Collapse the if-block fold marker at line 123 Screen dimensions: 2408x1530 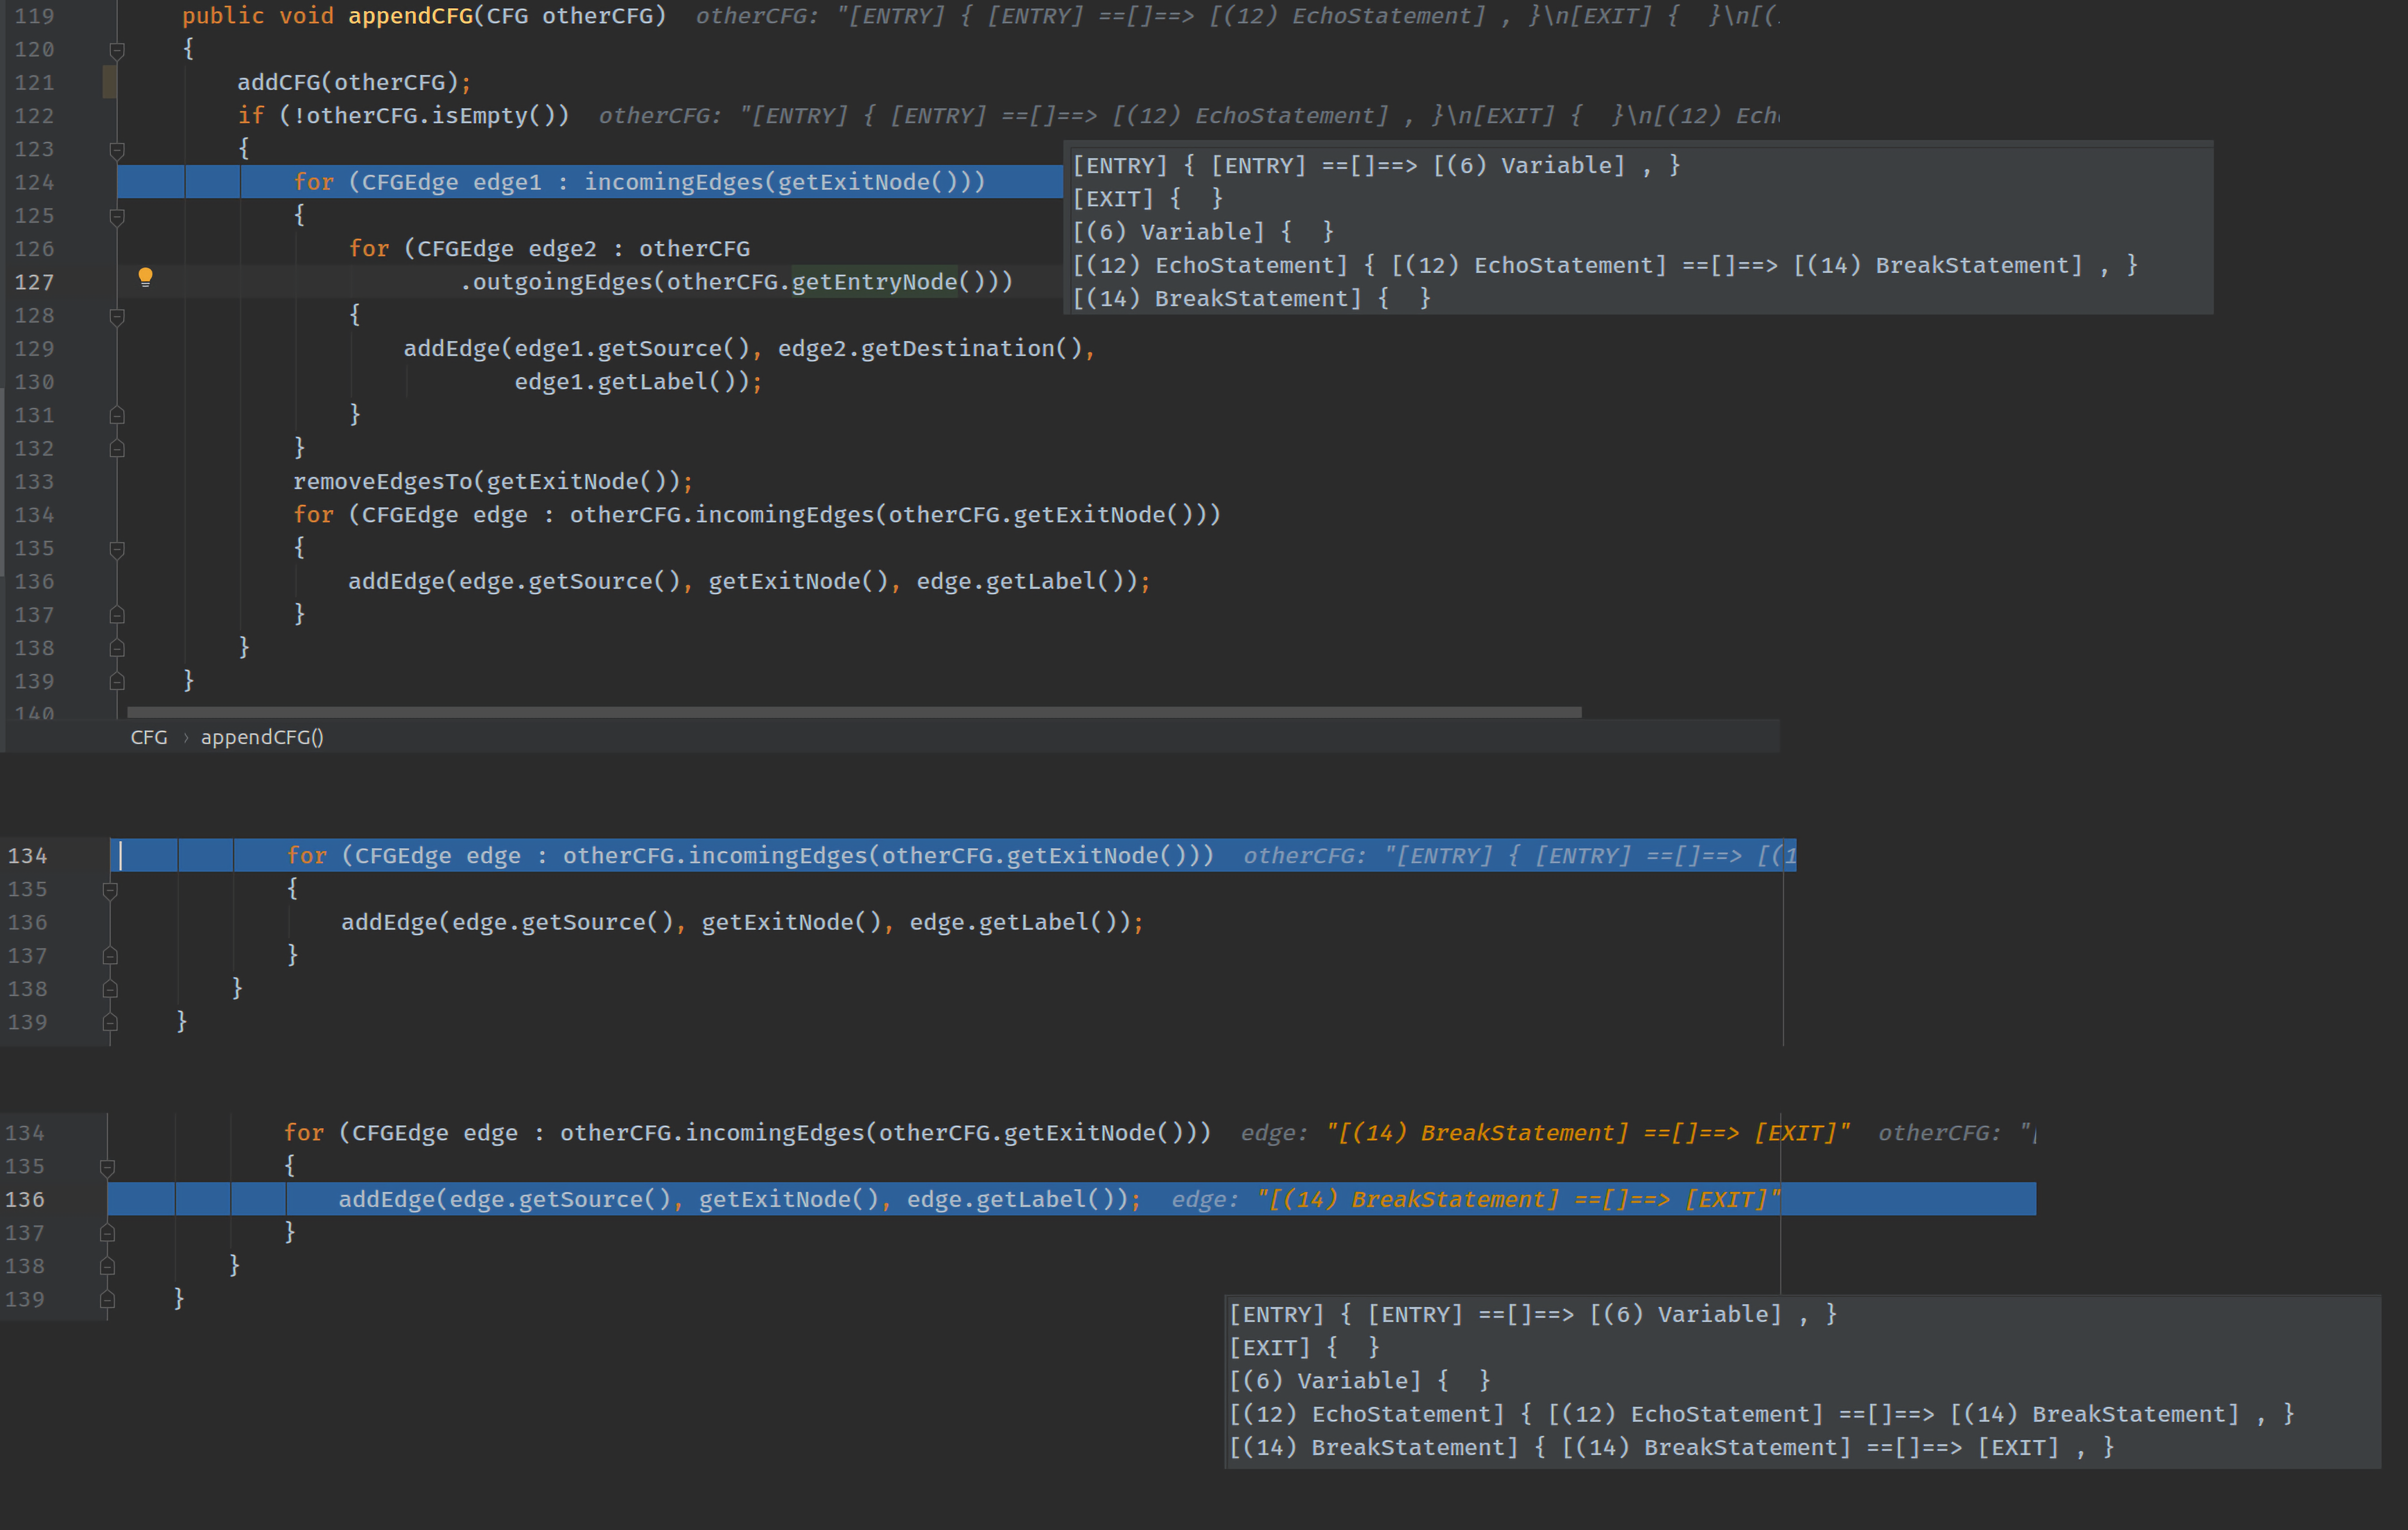pos(117,150)
